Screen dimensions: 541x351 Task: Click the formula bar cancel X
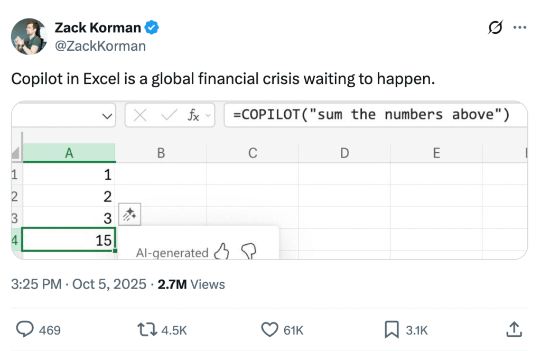(x=140, y=116)
